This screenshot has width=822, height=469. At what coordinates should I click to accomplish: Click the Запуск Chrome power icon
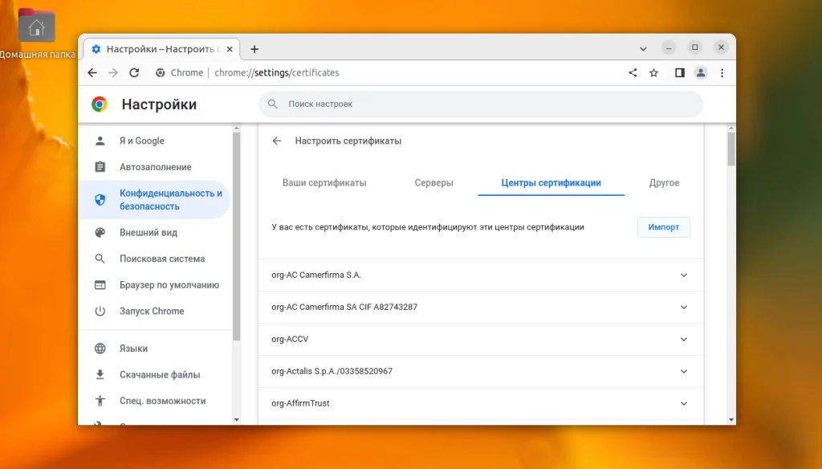point(99,311)
